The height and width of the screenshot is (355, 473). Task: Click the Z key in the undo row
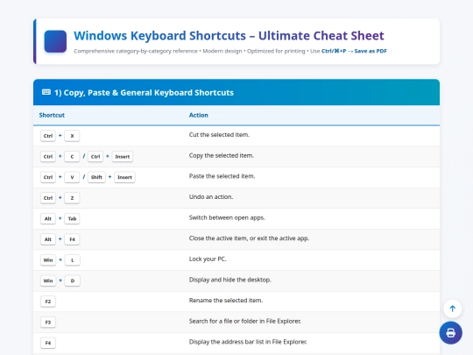point(72,198)
